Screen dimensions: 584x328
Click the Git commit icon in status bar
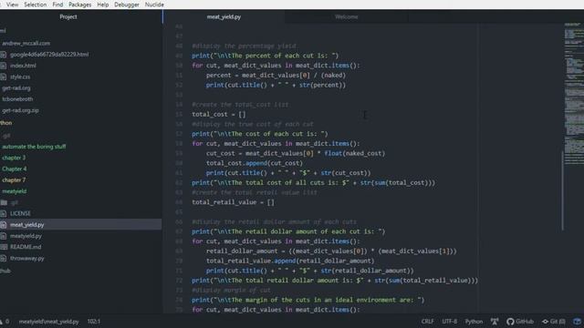546,322
